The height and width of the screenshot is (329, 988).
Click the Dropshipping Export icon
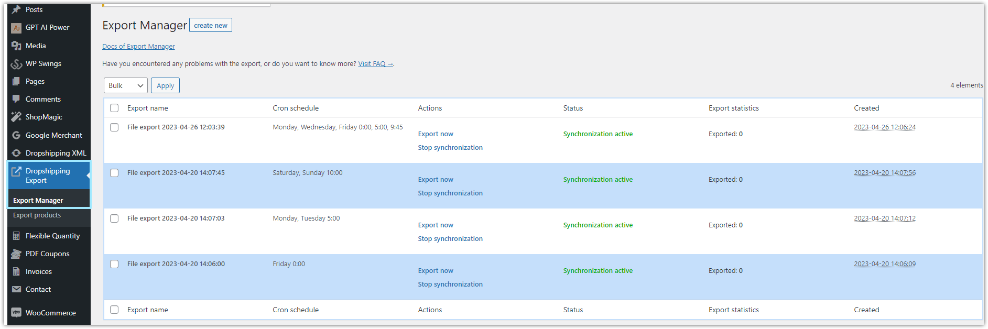pos(16,171)
